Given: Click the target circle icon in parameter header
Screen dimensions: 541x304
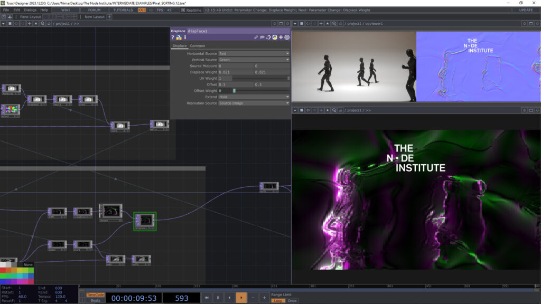Looking at the screenshot, I should pyautogui.click(x=287, y=37).
